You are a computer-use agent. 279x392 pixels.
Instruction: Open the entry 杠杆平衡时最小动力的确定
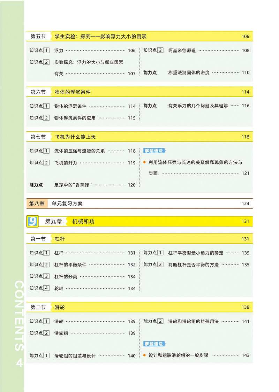pos(196,253)
